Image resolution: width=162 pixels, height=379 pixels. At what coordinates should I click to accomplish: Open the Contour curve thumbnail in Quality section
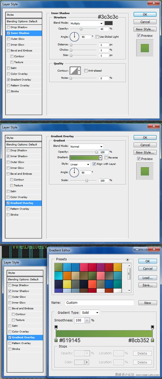pos(74,71)
